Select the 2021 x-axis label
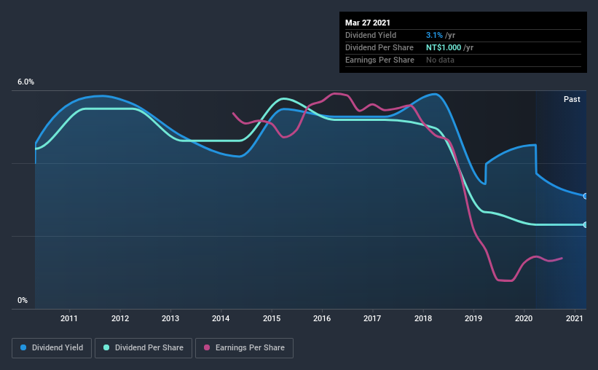This screenshot has height=370, width=598. [575, 318]
